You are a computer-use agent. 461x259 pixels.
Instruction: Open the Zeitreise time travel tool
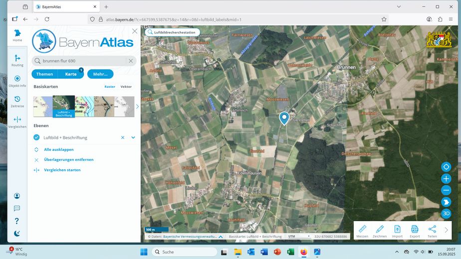point(17,101)
